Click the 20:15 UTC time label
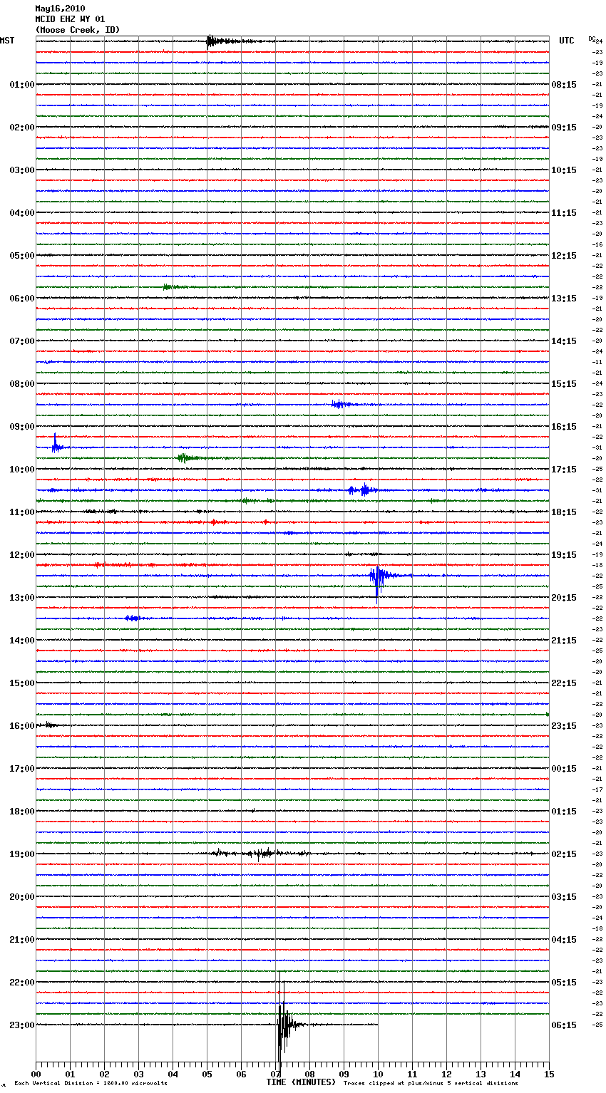 (x=564, y=598)
